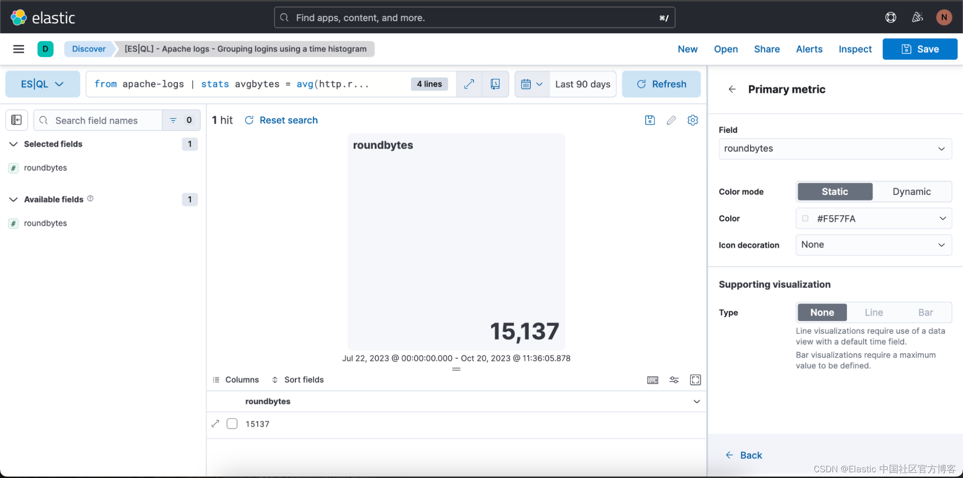Choose None supporting visualization type
The width and height of the screenshot is (963, 478).
(822, 313)
